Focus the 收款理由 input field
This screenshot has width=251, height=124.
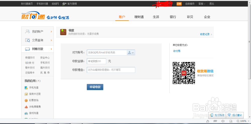[x=111, y=70]
